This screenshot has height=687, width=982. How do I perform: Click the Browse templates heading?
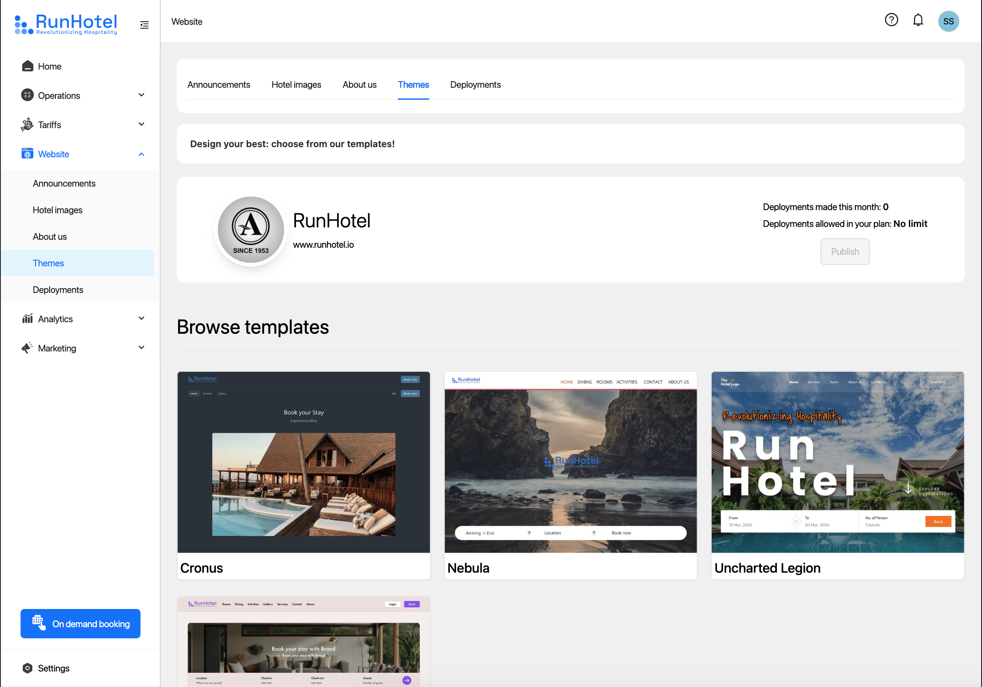pyautogui.click(x=253, y=327)
